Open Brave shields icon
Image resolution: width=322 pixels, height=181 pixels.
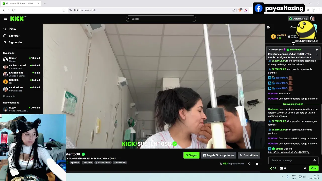(240, 10)
